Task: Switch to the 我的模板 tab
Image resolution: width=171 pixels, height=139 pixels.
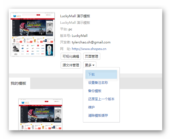Action: coord(19,83)
